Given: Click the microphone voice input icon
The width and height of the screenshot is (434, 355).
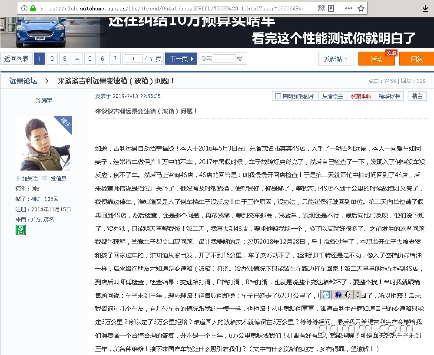Looking at the screenshot, I should (348, 295).
